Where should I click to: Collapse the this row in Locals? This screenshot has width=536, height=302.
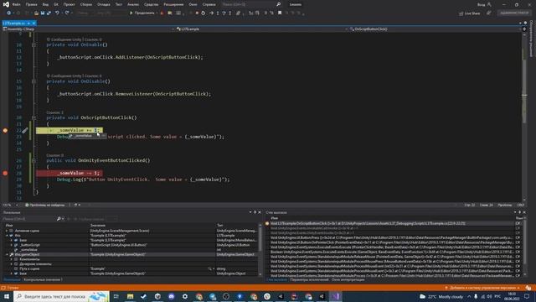coord(7,236)
